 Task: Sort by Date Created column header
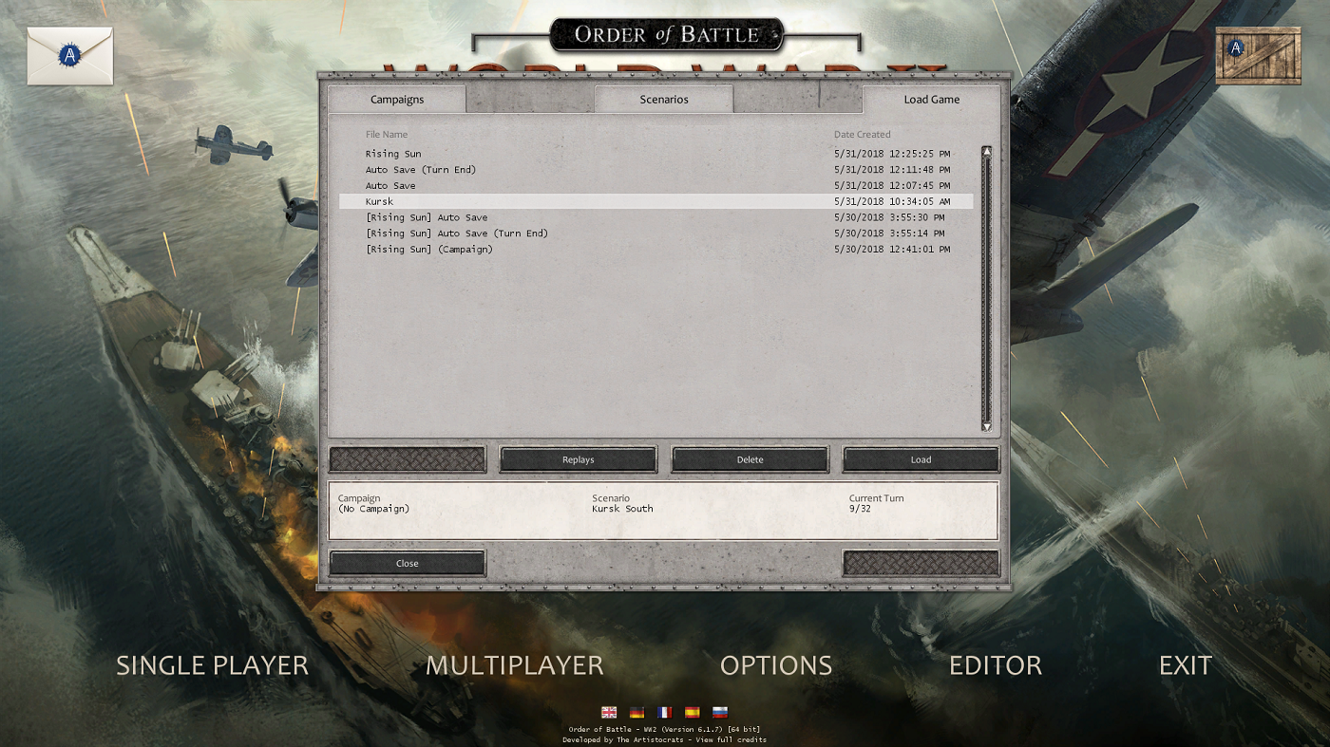coord(863,135)
